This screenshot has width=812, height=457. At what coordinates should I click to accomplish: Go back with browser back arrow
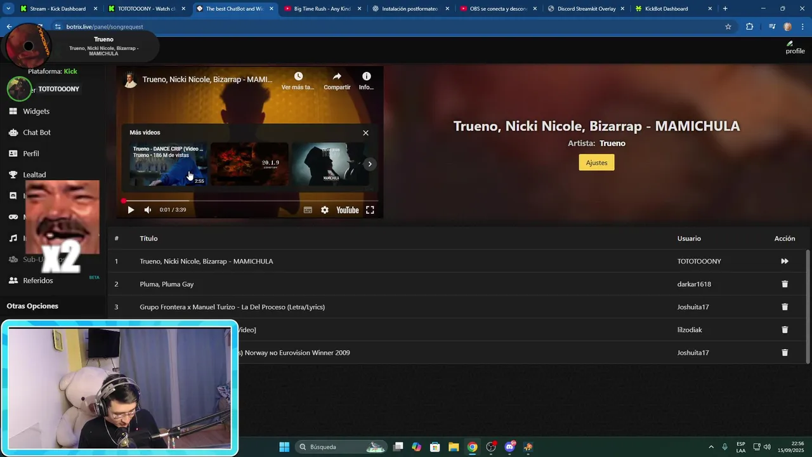tap(9, 27)
